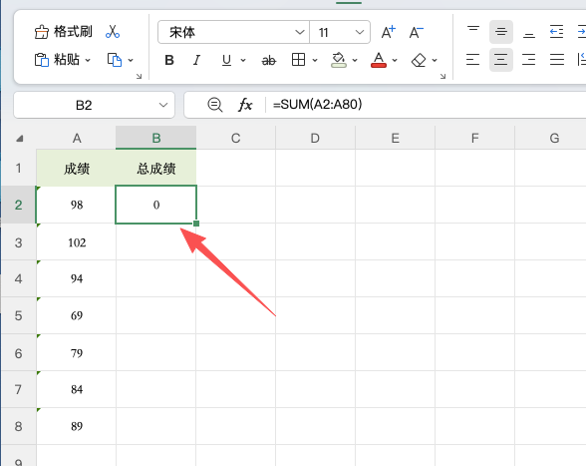
Task: Expand the Copy options dropdown arrow
Action: (x=131, y=60)
